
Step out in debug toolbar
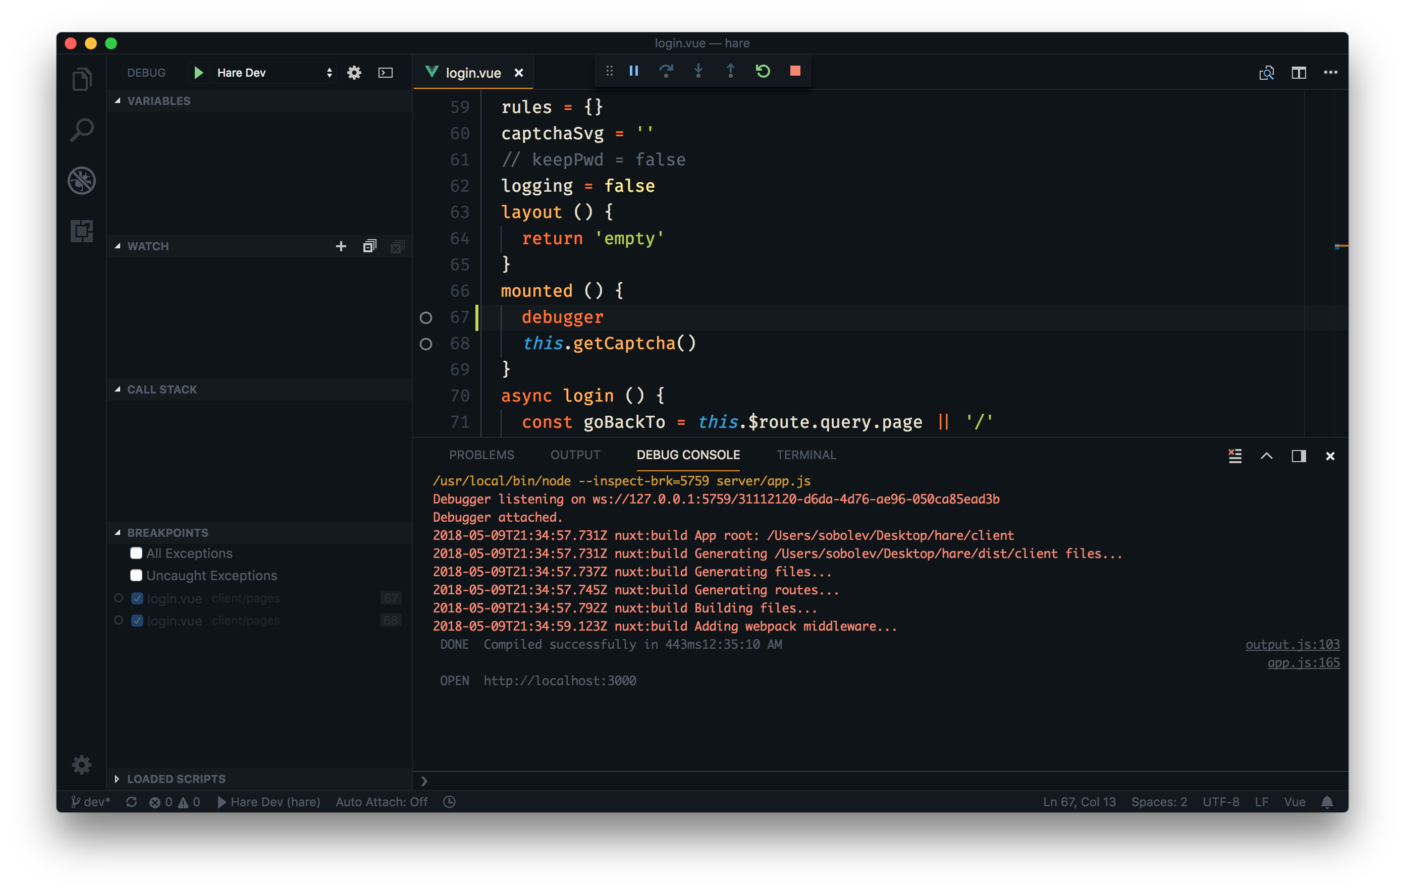click(730, 71)
